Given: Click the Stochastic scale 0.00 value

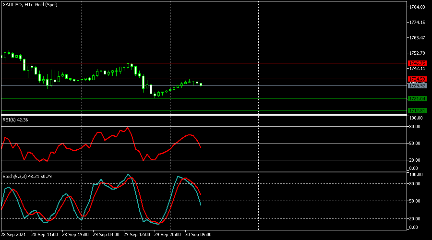Looking at the screenshot, I should [414, 228].
